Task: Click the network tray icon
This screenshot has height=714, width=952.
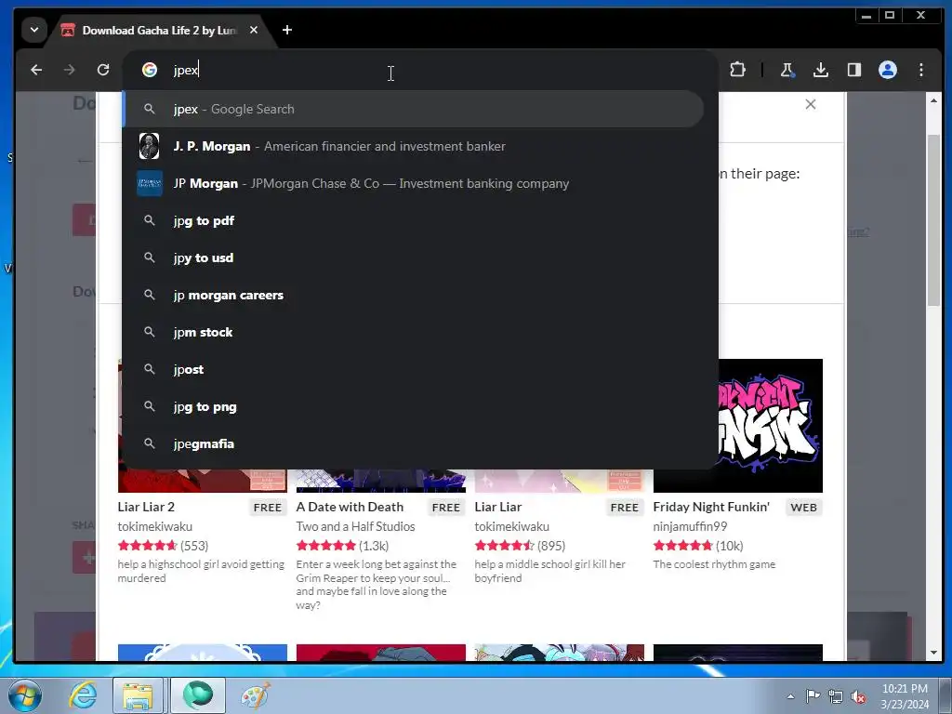Action: pyautogui.click(x=836, y=695)
